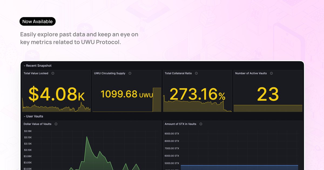Click the Recent Snapshot row title
Image resolution: width=324 pixels, height=170 pixels.
pos(39,66)
